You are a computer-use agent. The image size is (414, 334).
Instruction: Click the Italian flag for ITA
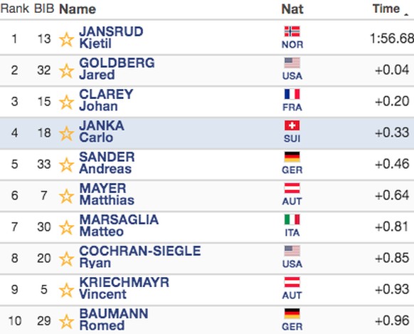click(292, 219)
